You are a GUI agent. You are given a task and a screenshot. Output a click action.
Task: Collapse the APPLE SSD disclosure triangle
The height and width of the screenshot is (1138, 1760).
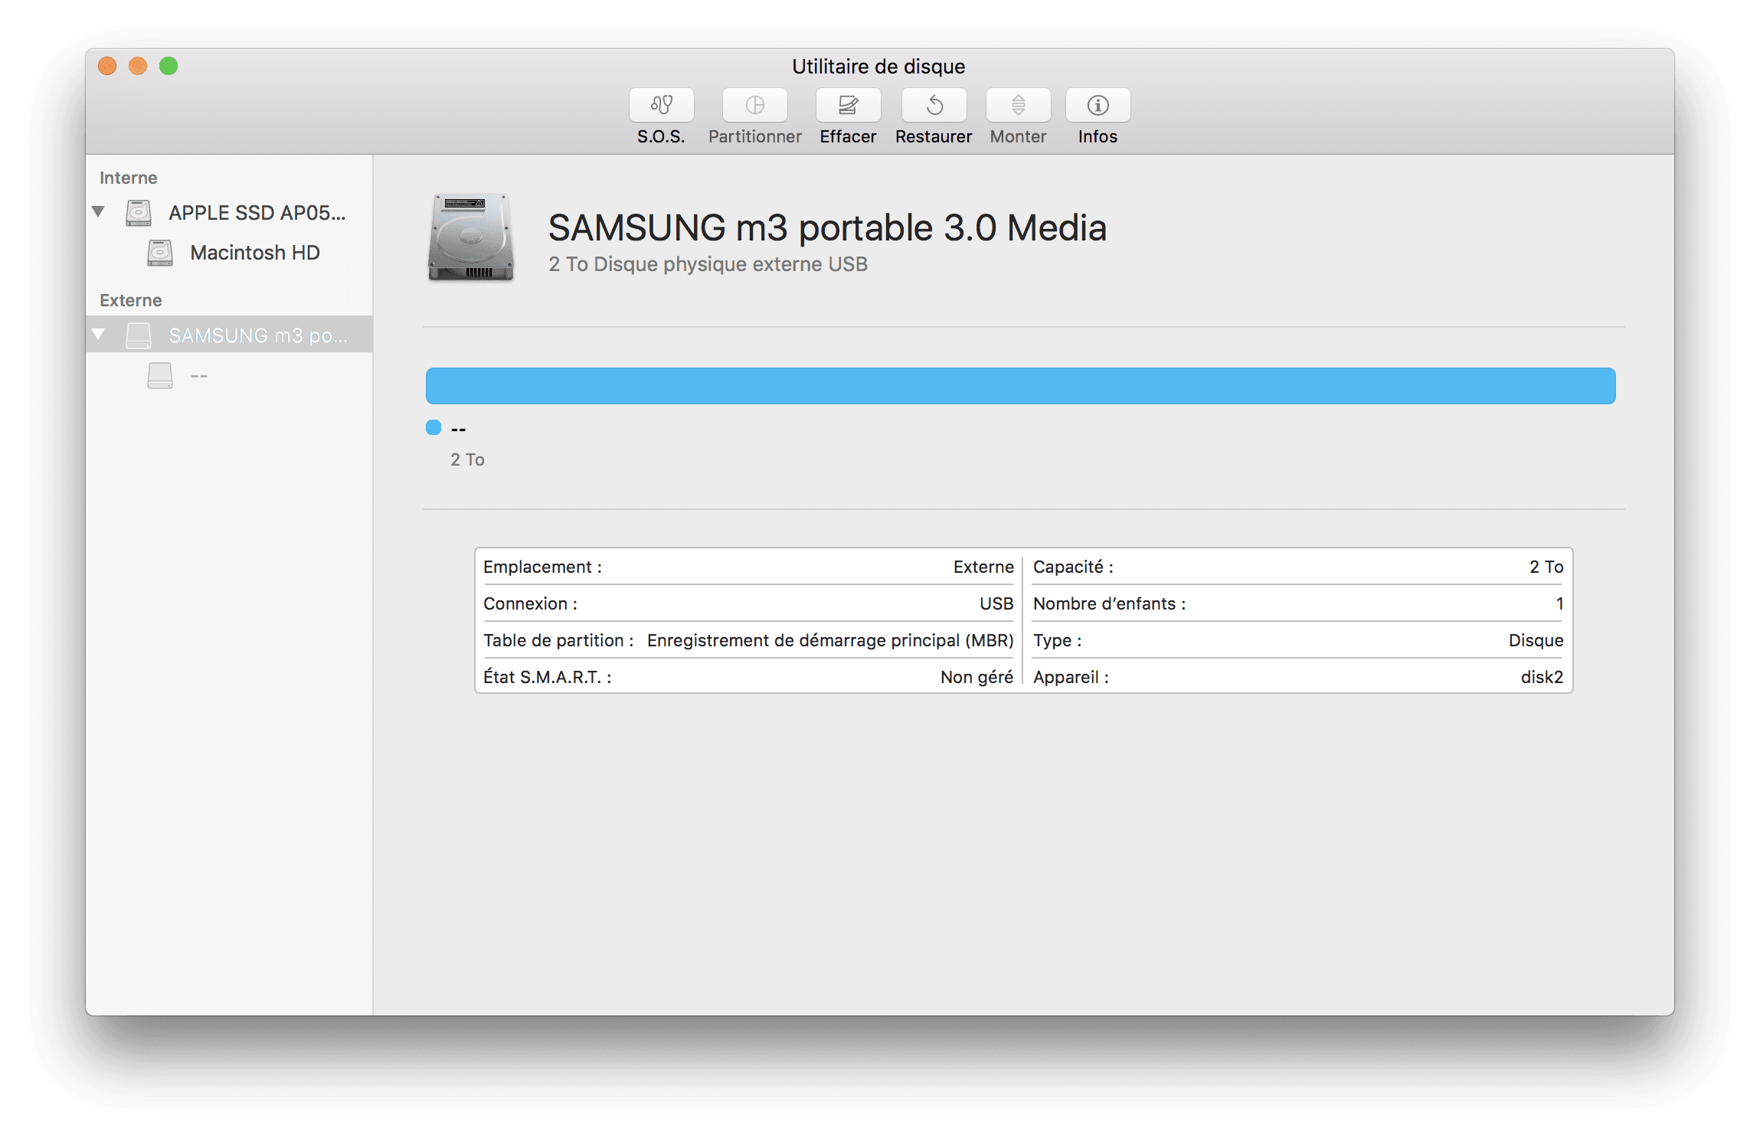pyautogui.click(x=98, y=211)
